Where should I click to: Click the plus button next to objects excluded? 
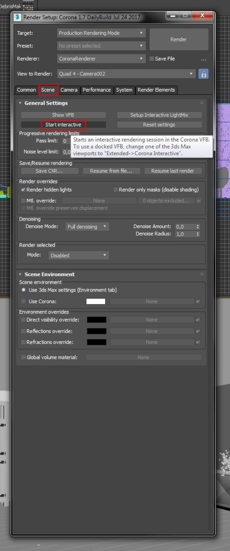199,201
